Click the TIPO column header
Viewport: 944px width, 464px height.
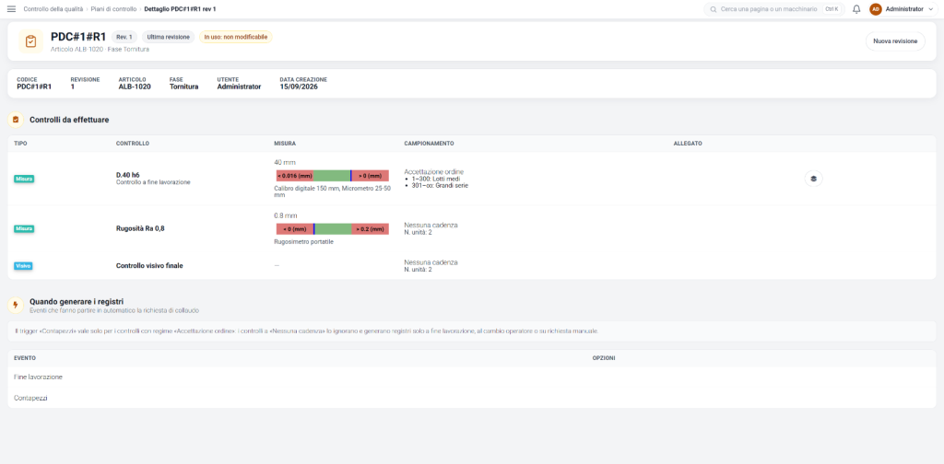[20, 144]
